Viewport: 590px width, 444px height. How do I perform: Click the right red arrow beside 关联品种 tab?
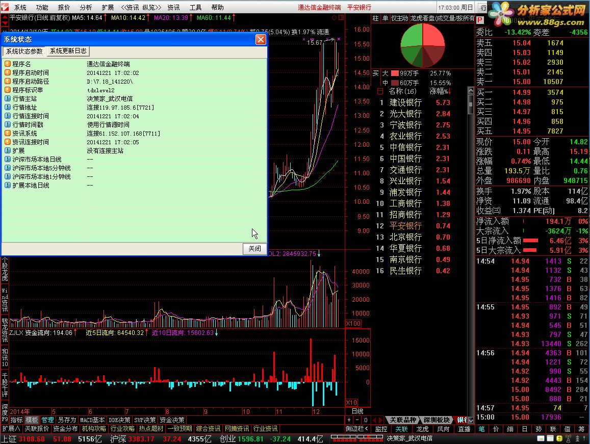[381, 420]
